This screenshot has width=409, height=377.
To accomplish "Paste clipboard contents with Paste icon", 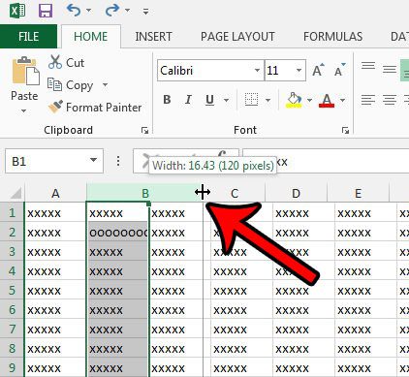I will point(25,72).
